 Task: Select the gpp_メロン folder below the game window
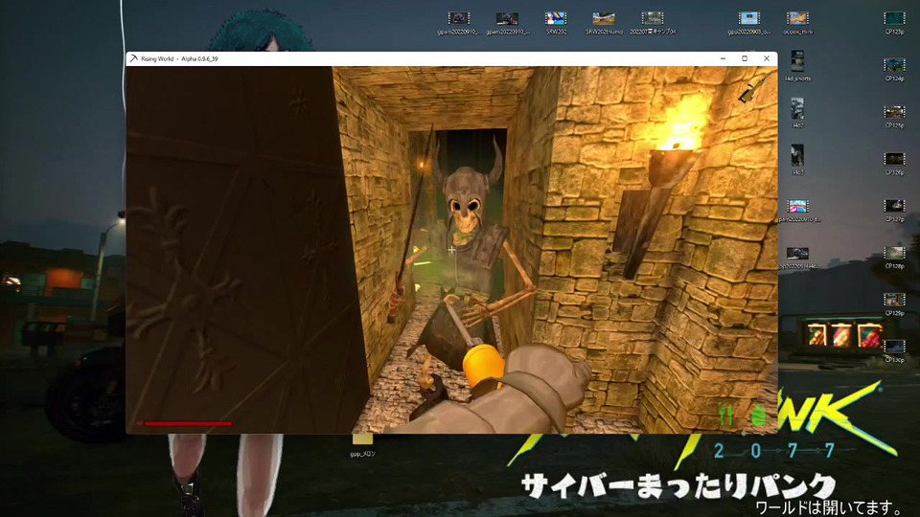(362, 445)
